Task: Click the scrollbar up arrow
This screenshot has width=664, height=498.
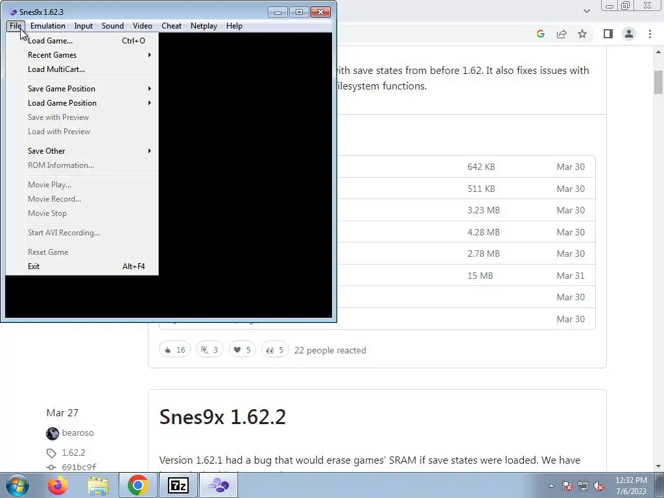Action: 658,52
